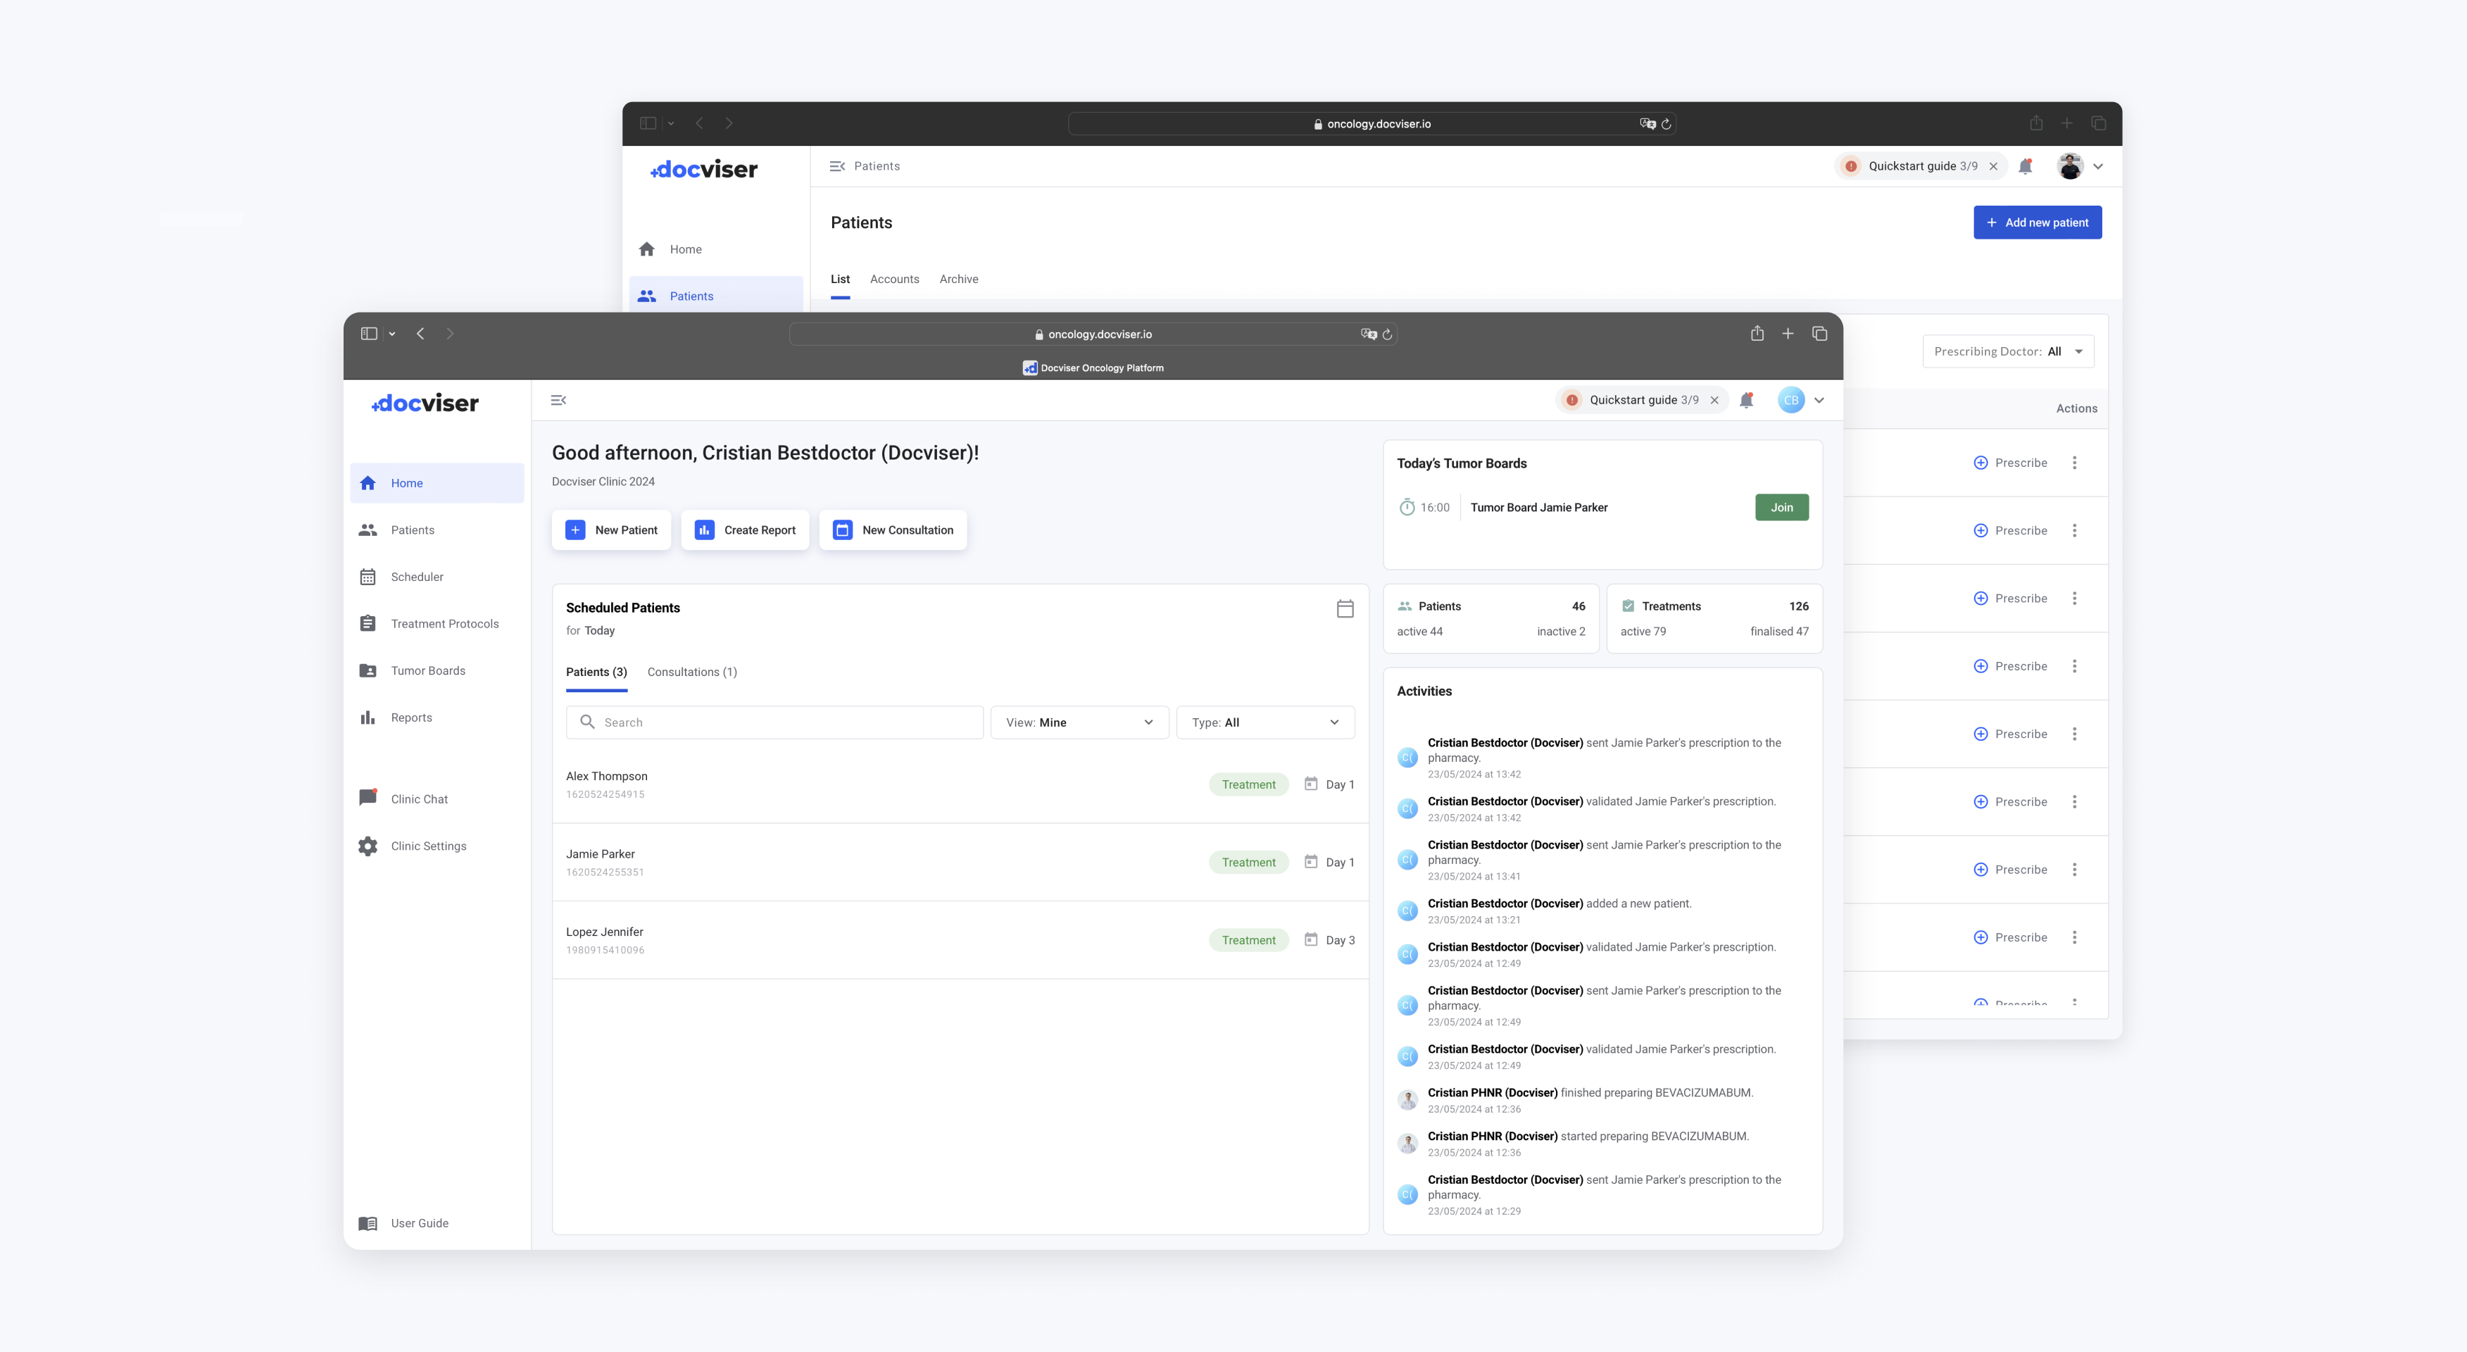Viewport: 2467px width, 1352px height.
Task: Open Scheduler from the sidebar
Action: (437, 577)
